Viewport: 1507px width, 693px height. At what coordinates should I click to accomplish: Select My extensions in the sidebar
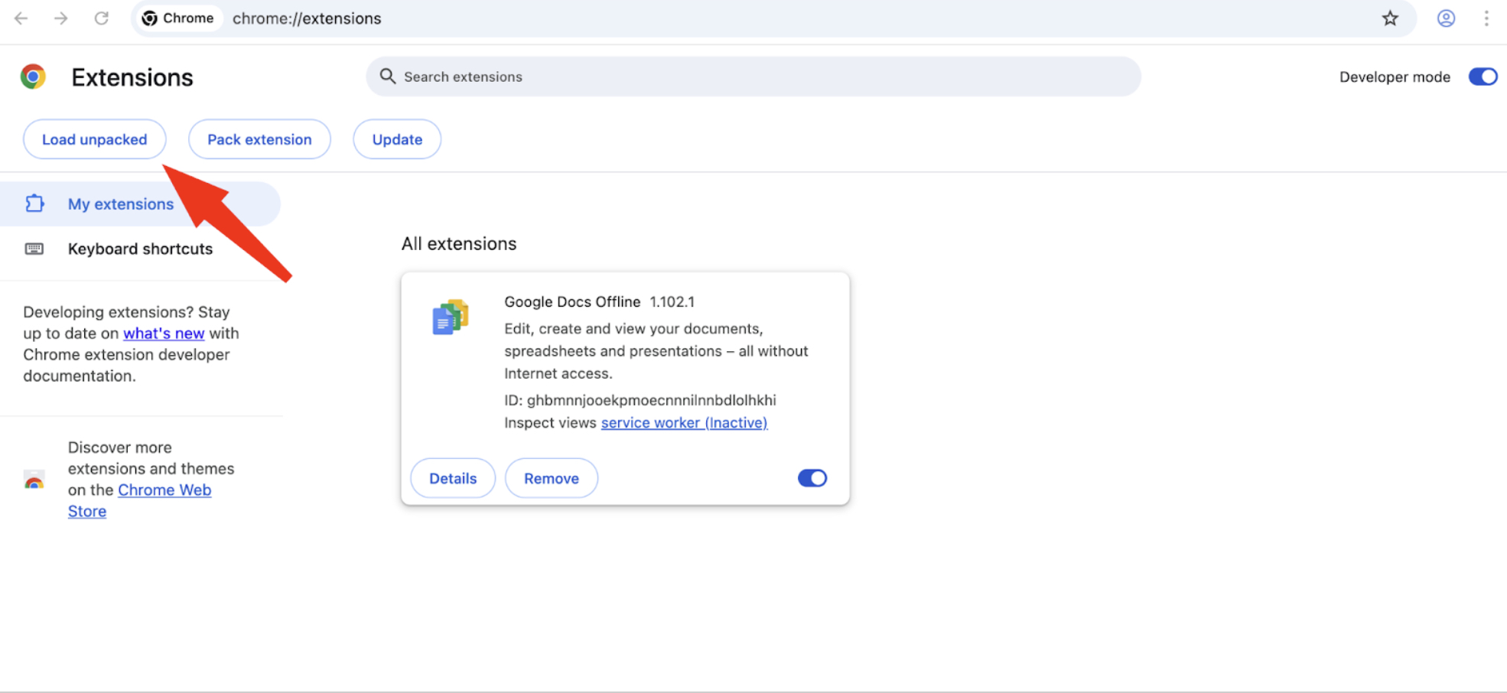(140, 203)
